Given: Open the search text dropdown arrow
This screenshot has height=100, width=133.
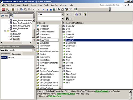Looking at the screenshot, I should (x=63, y=19).
